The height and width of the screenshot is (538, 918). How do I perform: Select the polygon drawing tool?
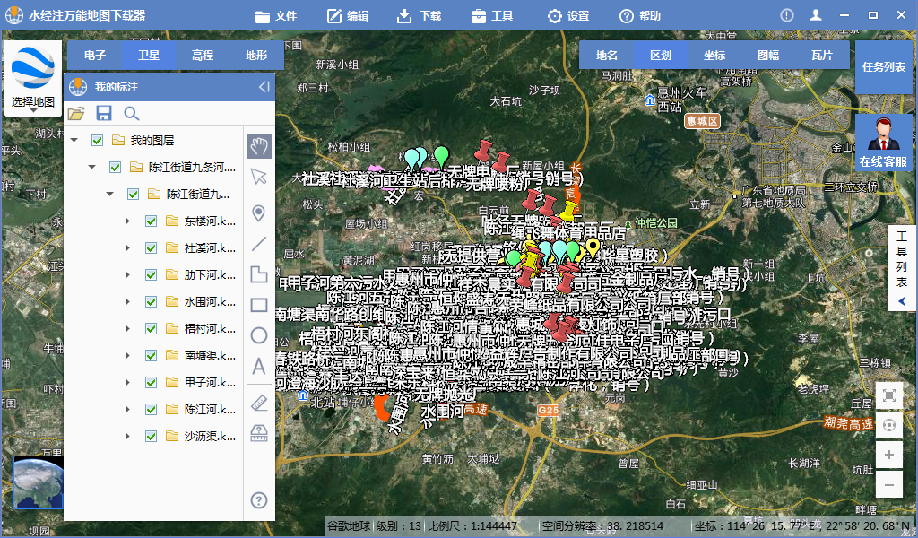(x=258, y=275)
